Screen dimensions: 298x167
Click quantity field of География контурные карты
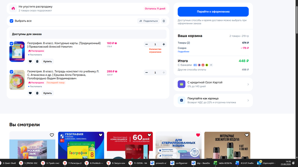click(x=155, y=44)
